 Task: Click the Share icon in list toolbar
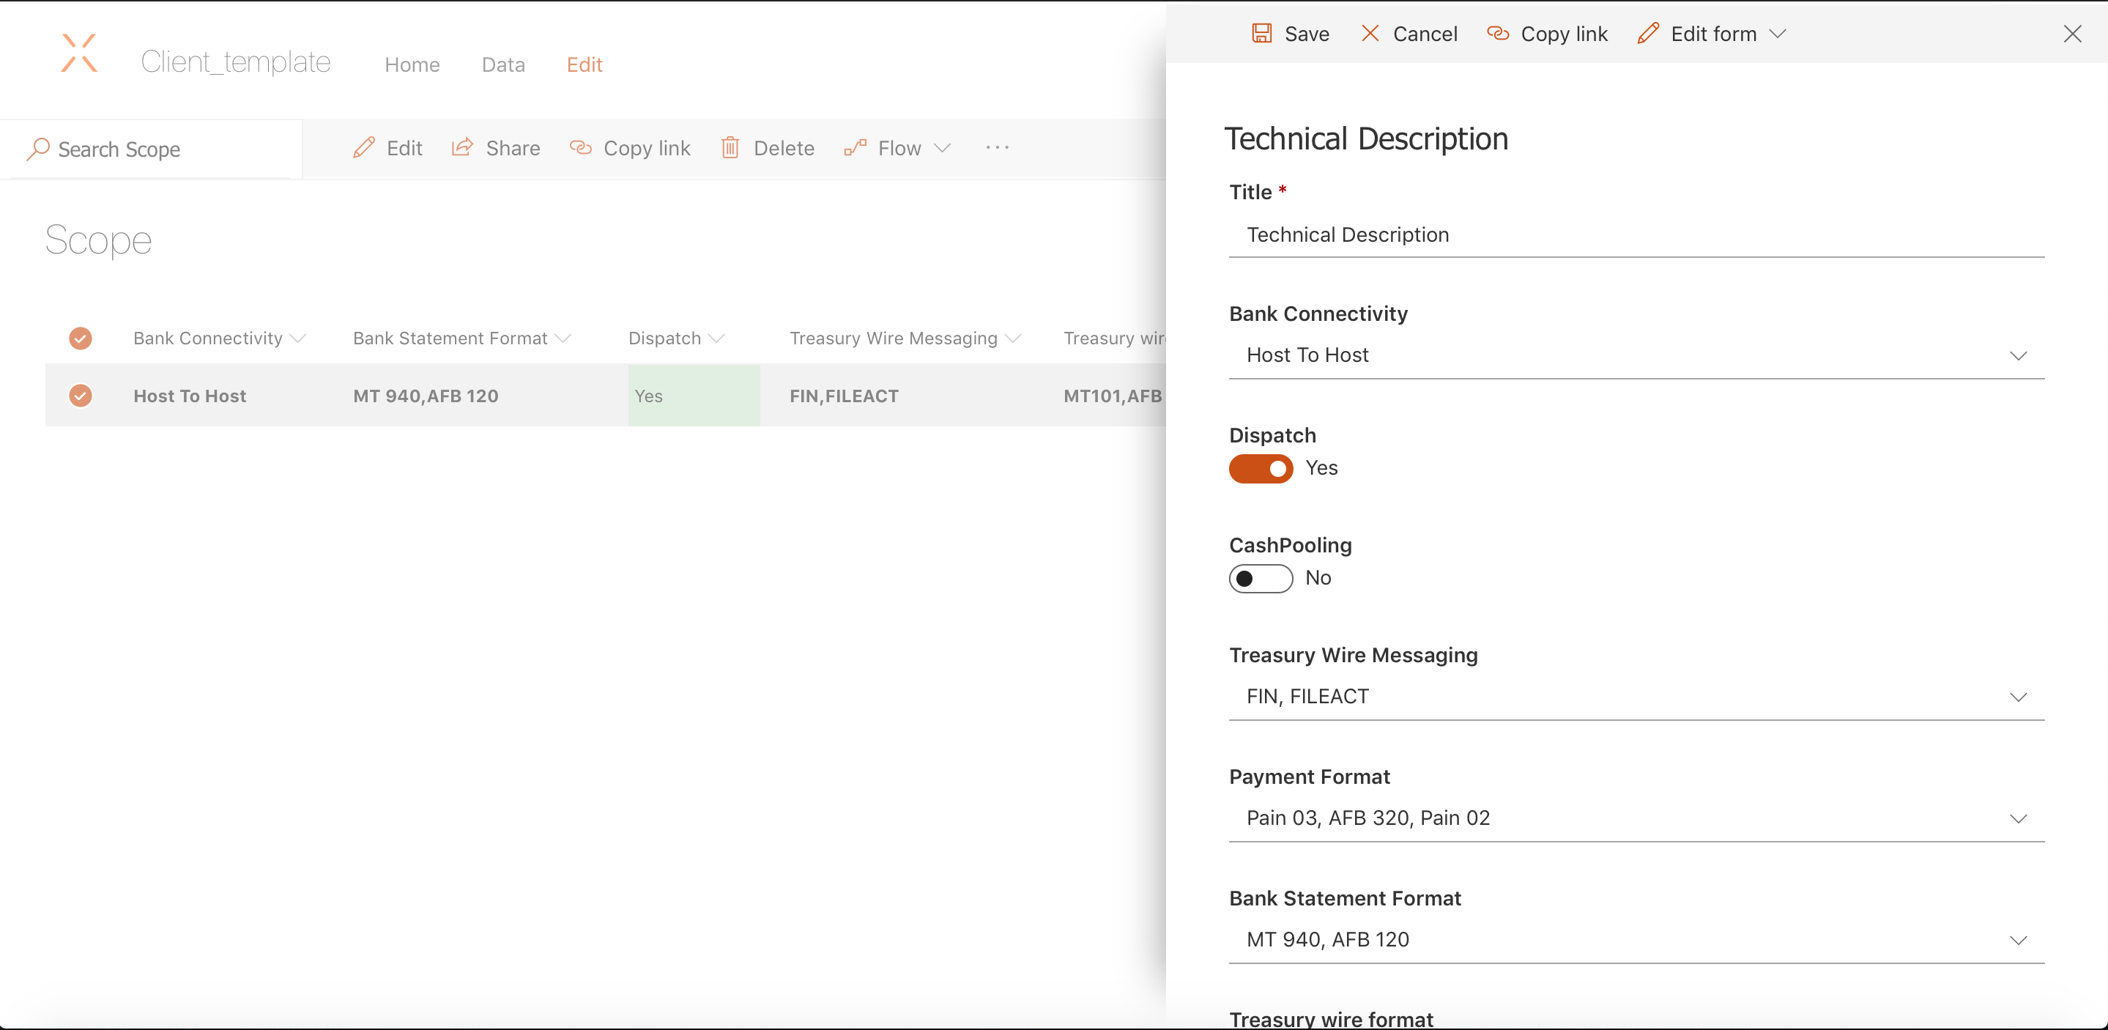point(462,147)
